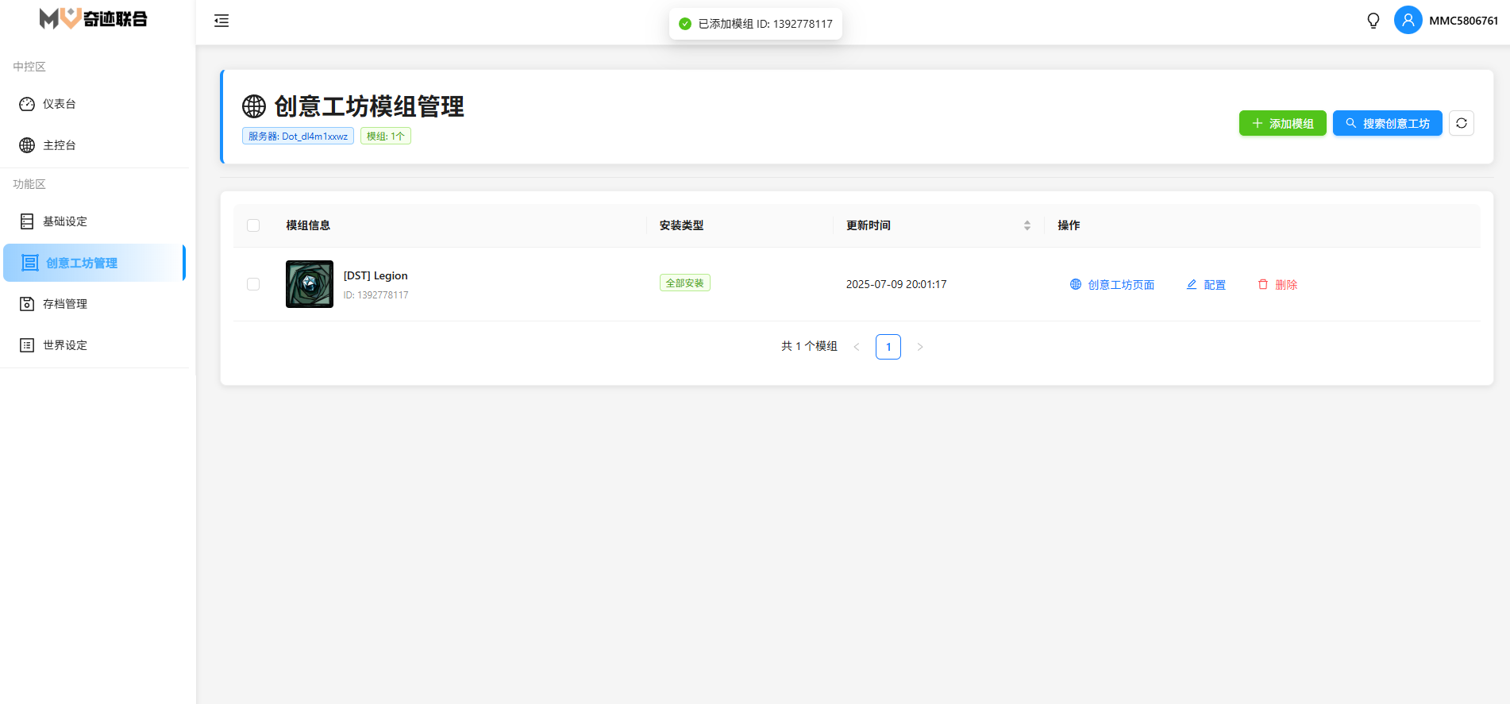Go to the next page using the right chevron
Viewport: 1510px width, 704px height.
tap(919, 347)
